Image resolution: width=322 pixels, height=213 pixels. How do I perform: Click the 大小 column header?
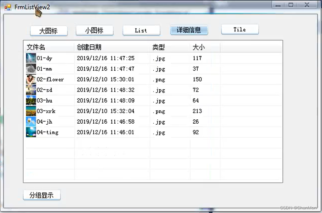[205, 47]
